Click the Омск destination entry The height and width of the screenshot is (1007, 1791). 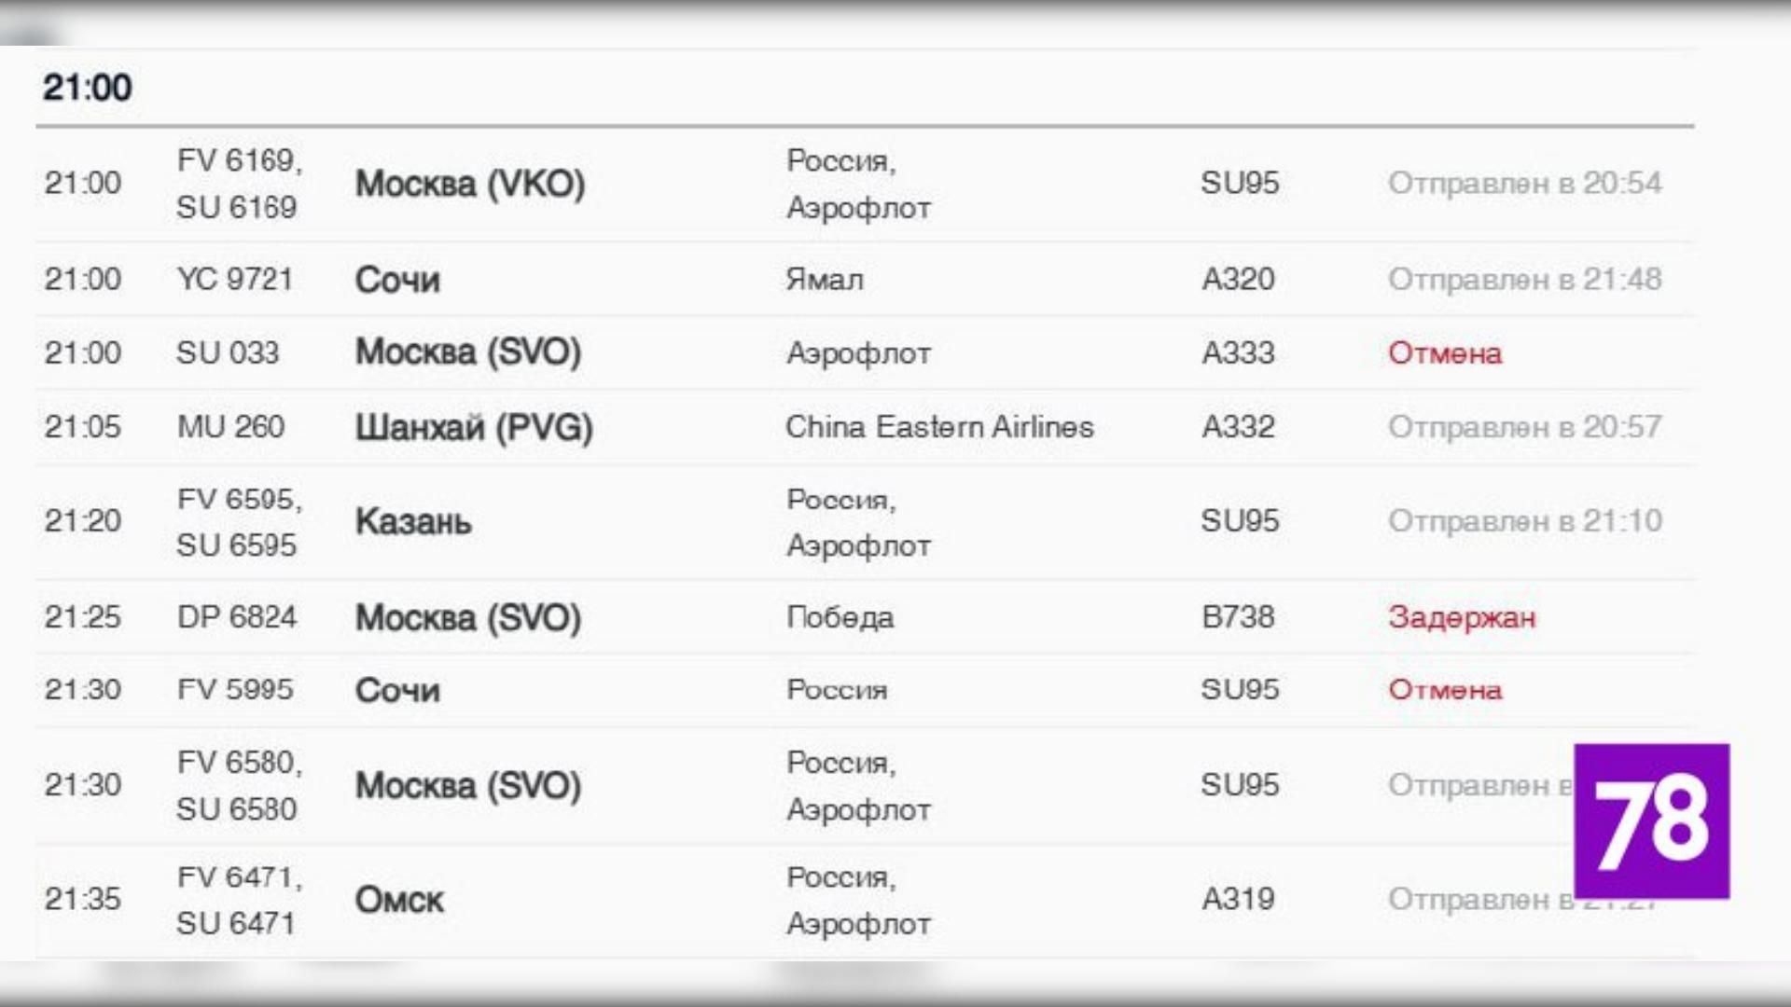[399, 900]
